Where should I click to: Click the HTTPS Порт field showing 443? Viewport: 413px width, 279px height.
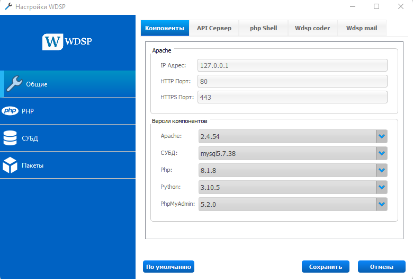tap(292, 97)
